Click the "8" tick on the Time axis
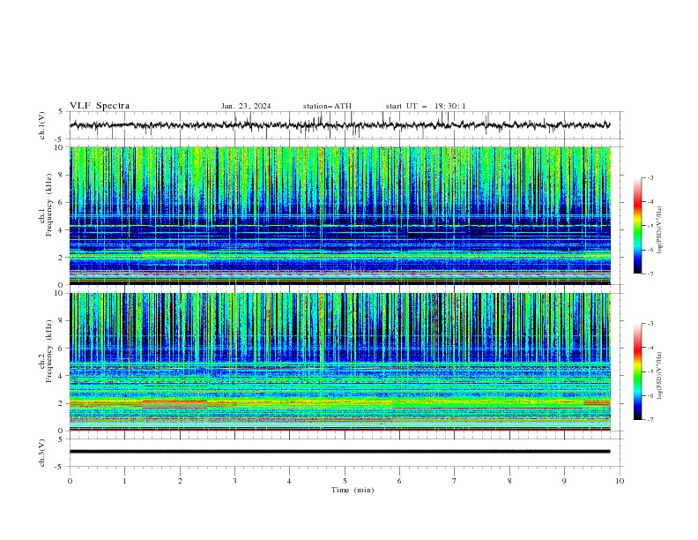Viewport: 698px width, 540px height. click(509, 481)
